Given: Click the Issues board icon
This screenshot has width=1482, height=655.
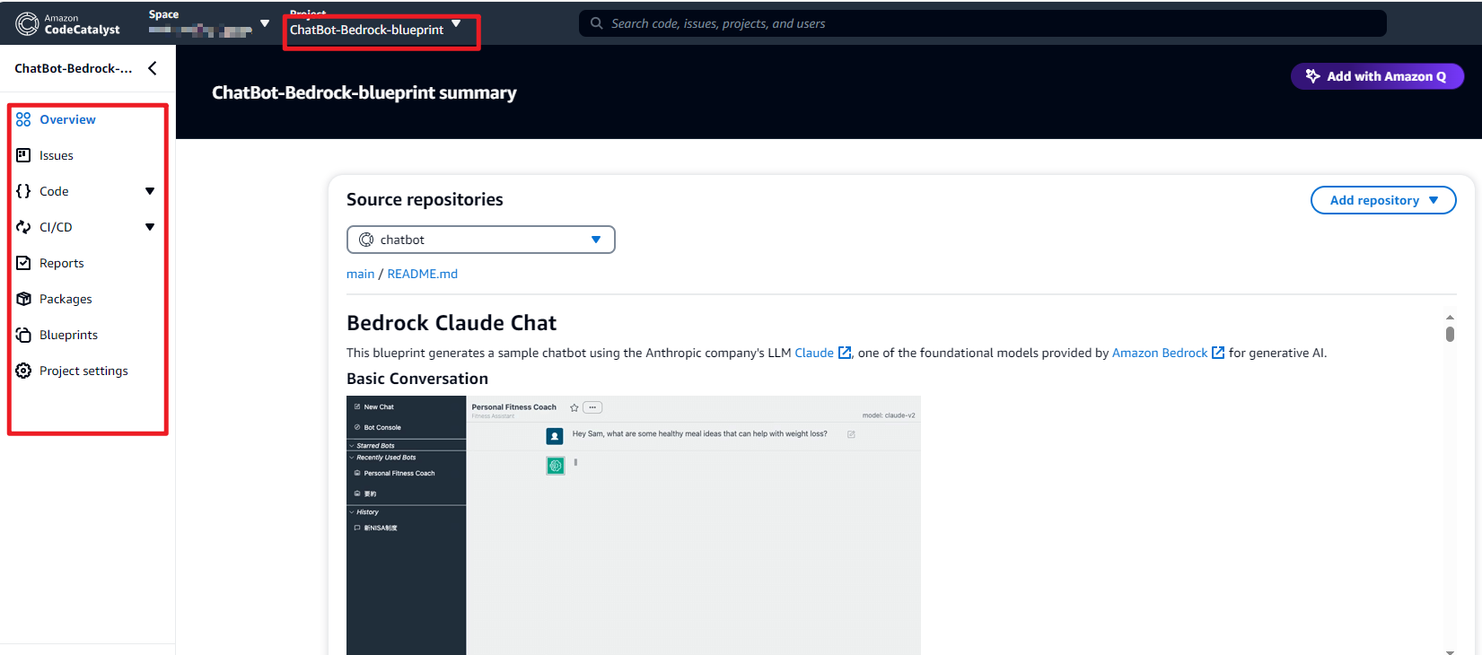Looking at the screenshot, I should click(x=23, y=155).
